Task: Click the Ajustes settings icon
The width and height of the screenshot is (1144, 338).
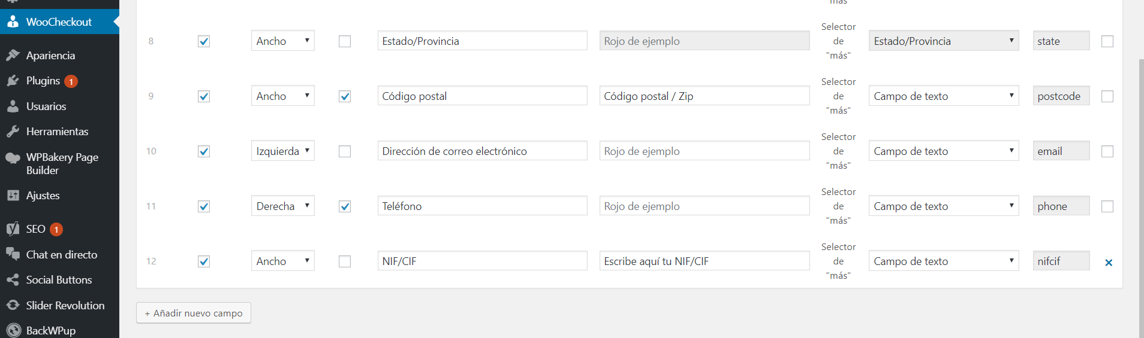Action: [13, 196]
